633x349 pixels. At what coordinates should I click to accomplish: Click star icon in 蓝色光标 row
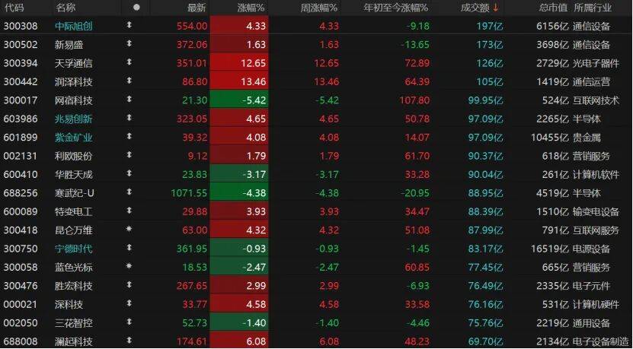click(129, 266)
